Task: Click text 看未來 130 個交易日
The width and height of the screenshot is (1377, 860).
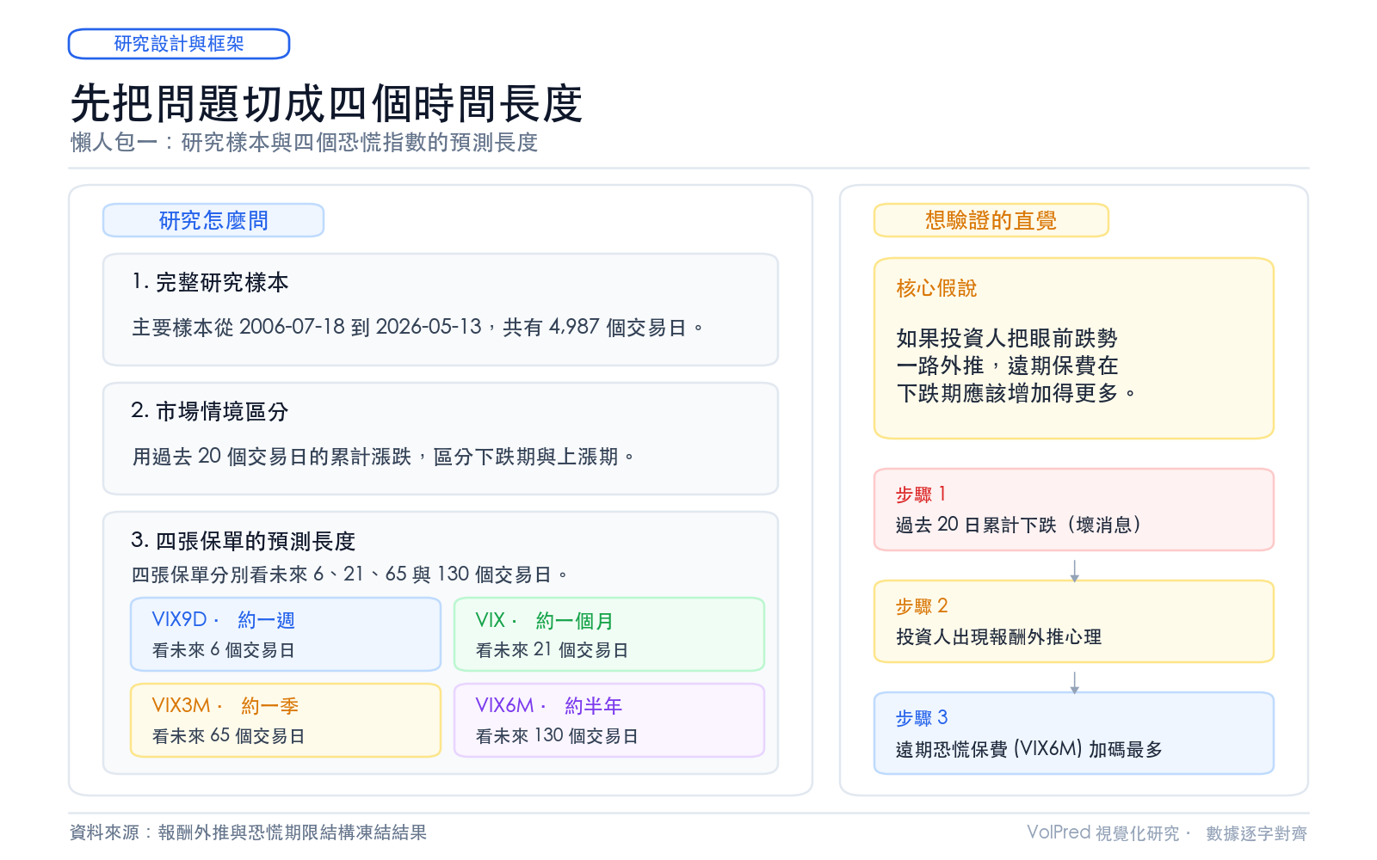Action: [x=557, y=736]
